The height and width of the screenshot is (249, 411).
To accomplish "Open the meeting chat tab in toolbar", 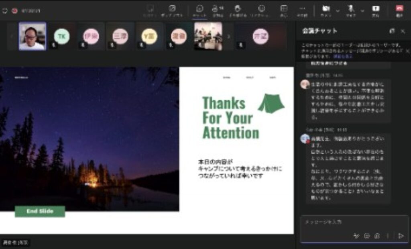I will point(199,10).
